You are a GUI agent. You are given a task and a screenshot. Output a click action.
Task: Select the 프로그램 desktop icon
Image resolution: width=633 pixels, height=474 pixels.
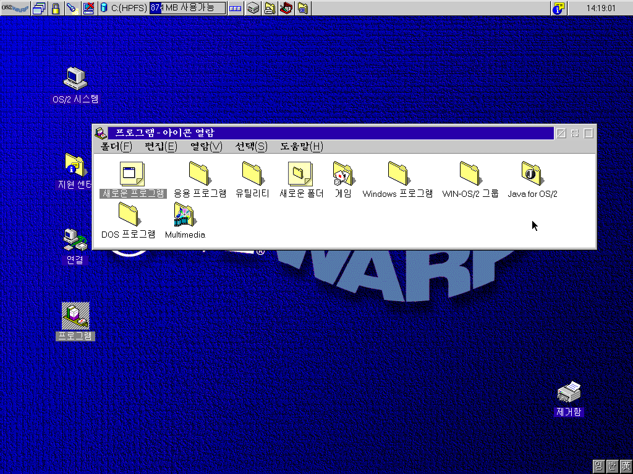(75, 321)
